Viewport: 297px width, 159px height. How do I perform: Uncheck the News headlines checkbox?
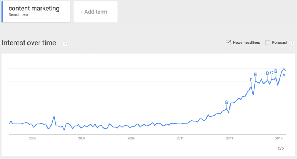click(229, 43)
